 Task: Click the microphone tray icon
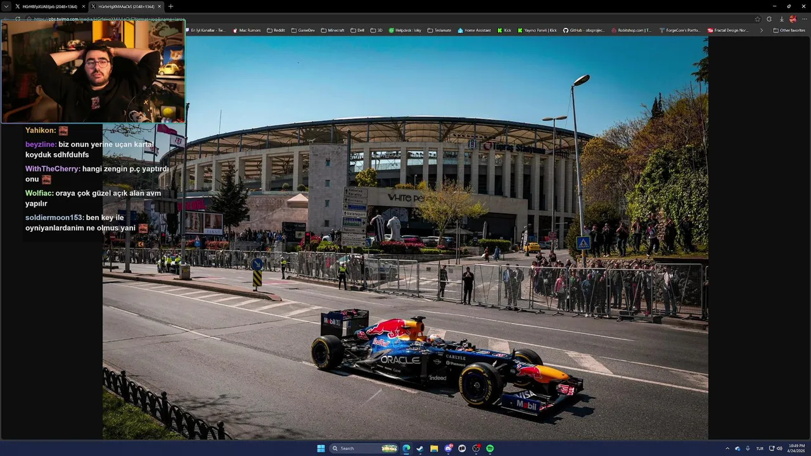748,448
